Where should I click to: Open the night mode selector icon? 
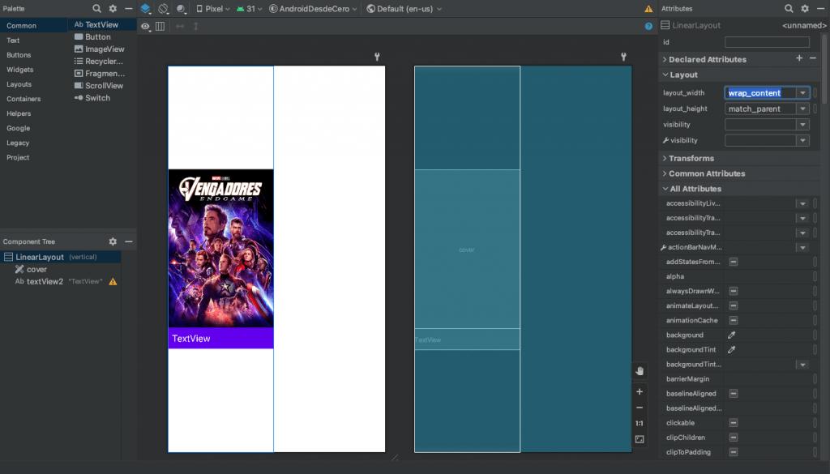pyautogui.click(x=181, y=9)
